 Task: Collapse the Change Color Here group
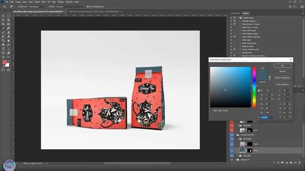pos(235,135)
